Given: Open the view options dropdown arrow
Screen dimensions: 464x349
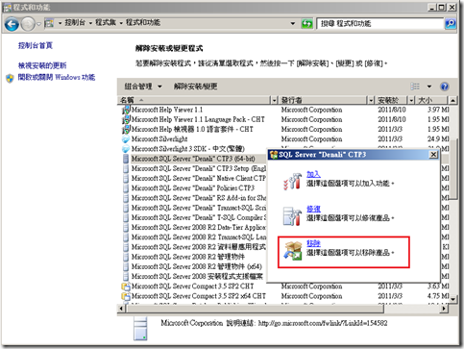Looking at the screenshot, I should tap(429, 87).
